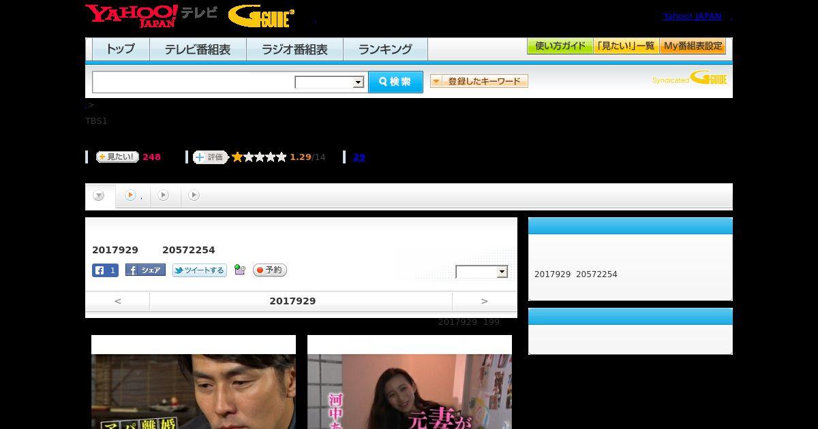Open the 登録したキーワード dropdown button
The image size is (818, 429).
point(479,82)
